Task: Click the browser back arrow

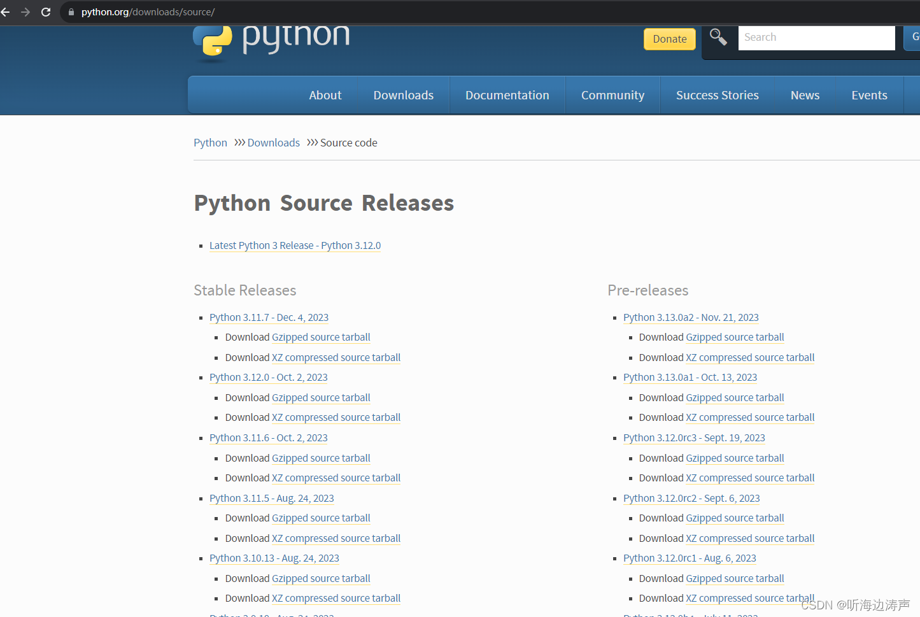Action: tap(5, 12)
